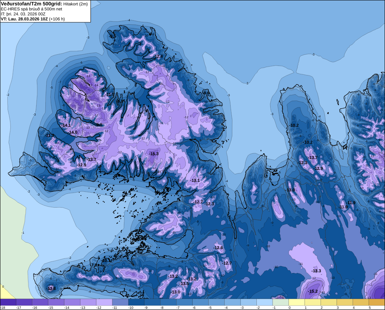
Task: Pick the dark blue legend swatch between -10 and -9
Action: pos(136,302)
